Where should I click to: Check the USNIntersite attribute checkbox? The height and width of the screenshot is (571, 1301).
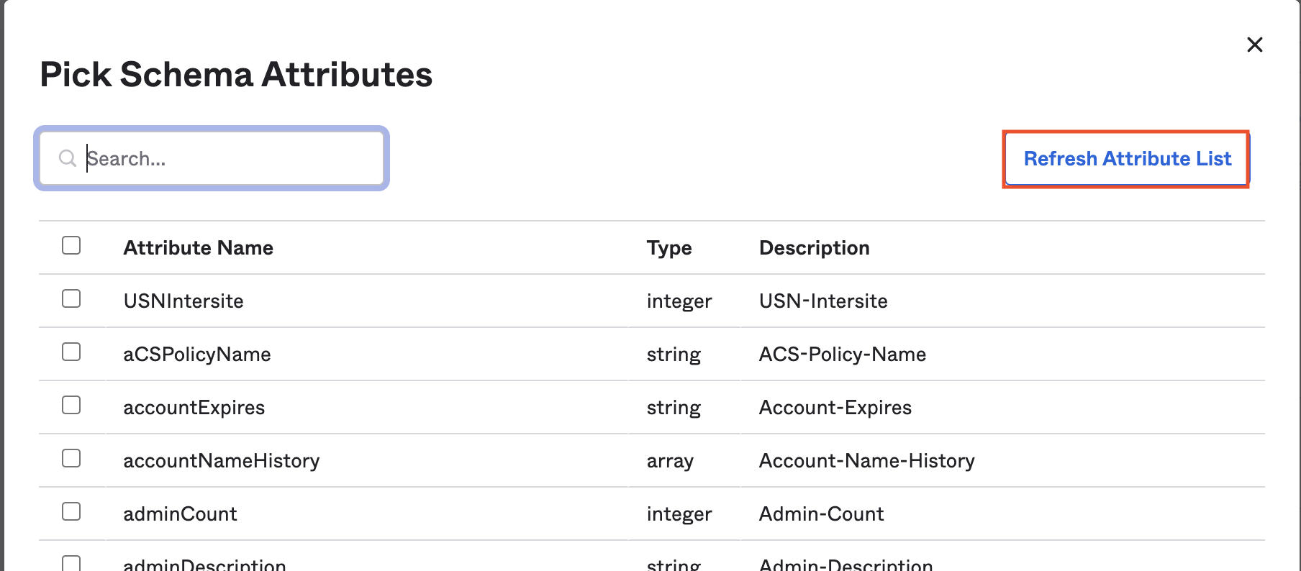pyautogui.click(x=71, y=299)
